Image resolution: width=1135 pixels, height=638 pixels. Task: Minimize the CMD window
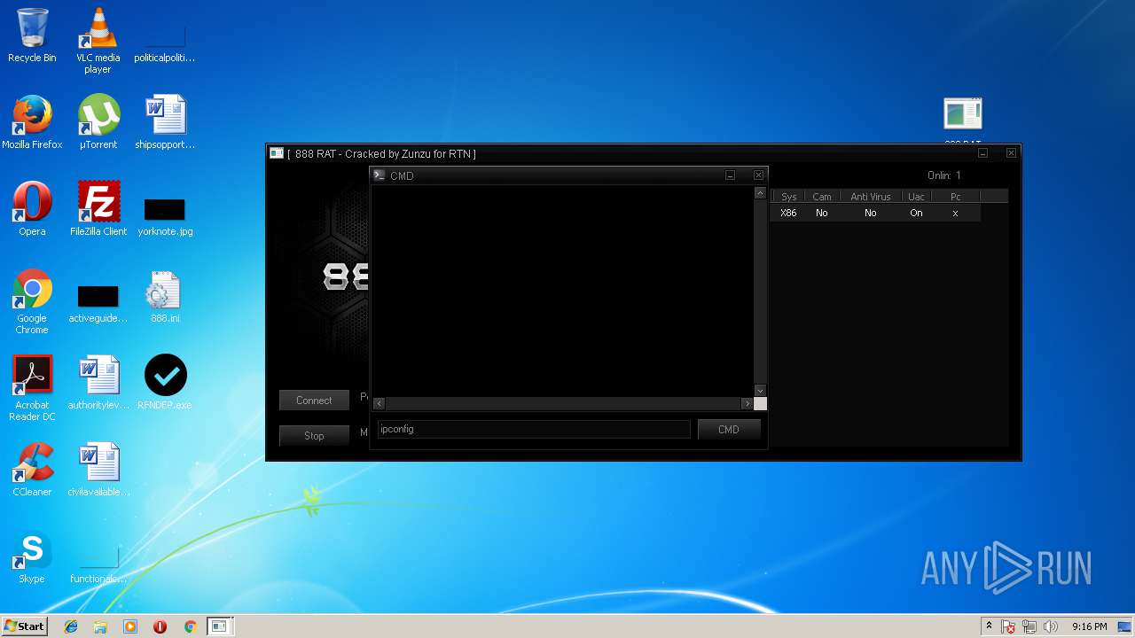(x=730, y=175)
